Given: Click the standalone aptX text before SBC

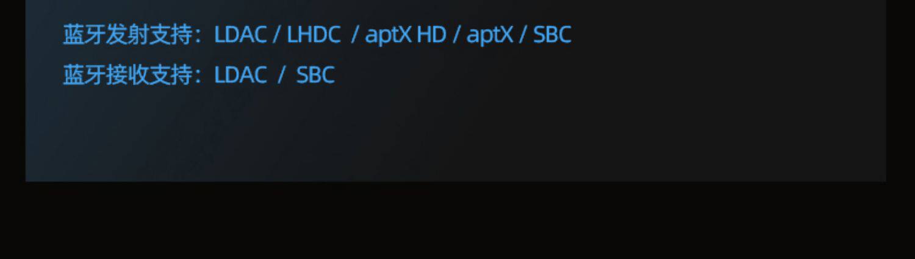Looking at the screenshot, I should pos(490,35).
